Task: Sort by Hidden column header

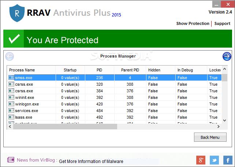Action: point(161,70)
